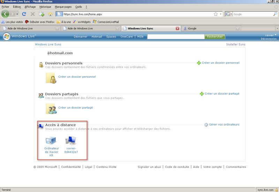Image resolution: width=279 pixels, height=192 pixels.
Task: Click the Windows Live logo orb
Action: tap(7, 36)
